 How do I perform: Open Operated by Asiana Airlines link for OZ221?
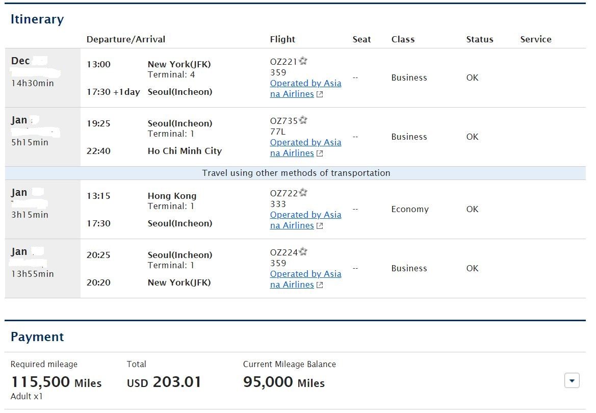[x=305, y=89]
